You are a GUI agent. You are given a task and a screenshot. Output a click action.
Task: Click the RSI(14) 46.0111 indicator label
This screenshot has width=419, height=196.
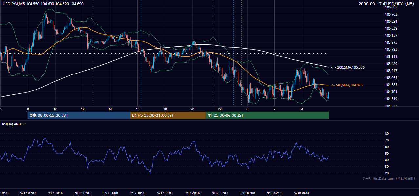[14, 124]
